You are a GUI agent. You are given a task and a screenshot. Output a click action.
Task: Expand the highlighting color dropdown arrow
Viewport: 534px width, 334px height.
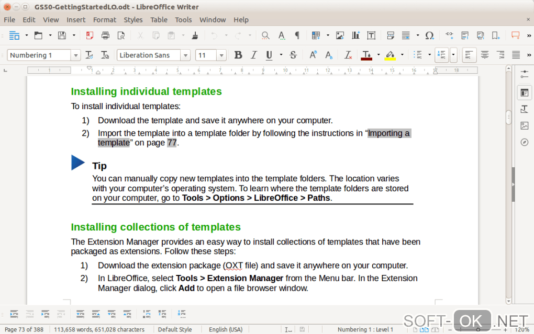pyautogui.click(x=402, y=55)
